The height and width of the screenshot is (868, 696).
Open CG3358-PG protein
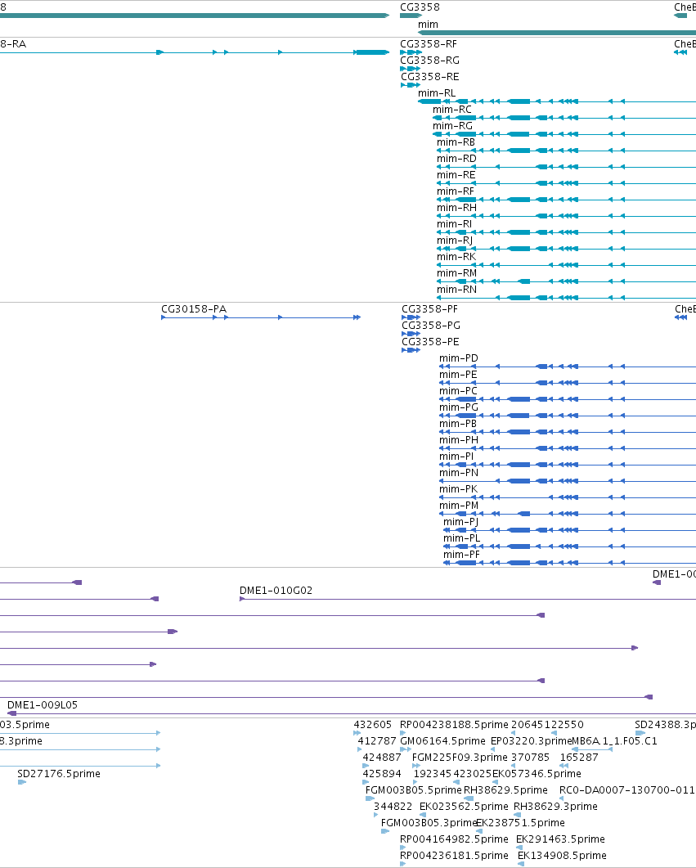coord(431,326)
